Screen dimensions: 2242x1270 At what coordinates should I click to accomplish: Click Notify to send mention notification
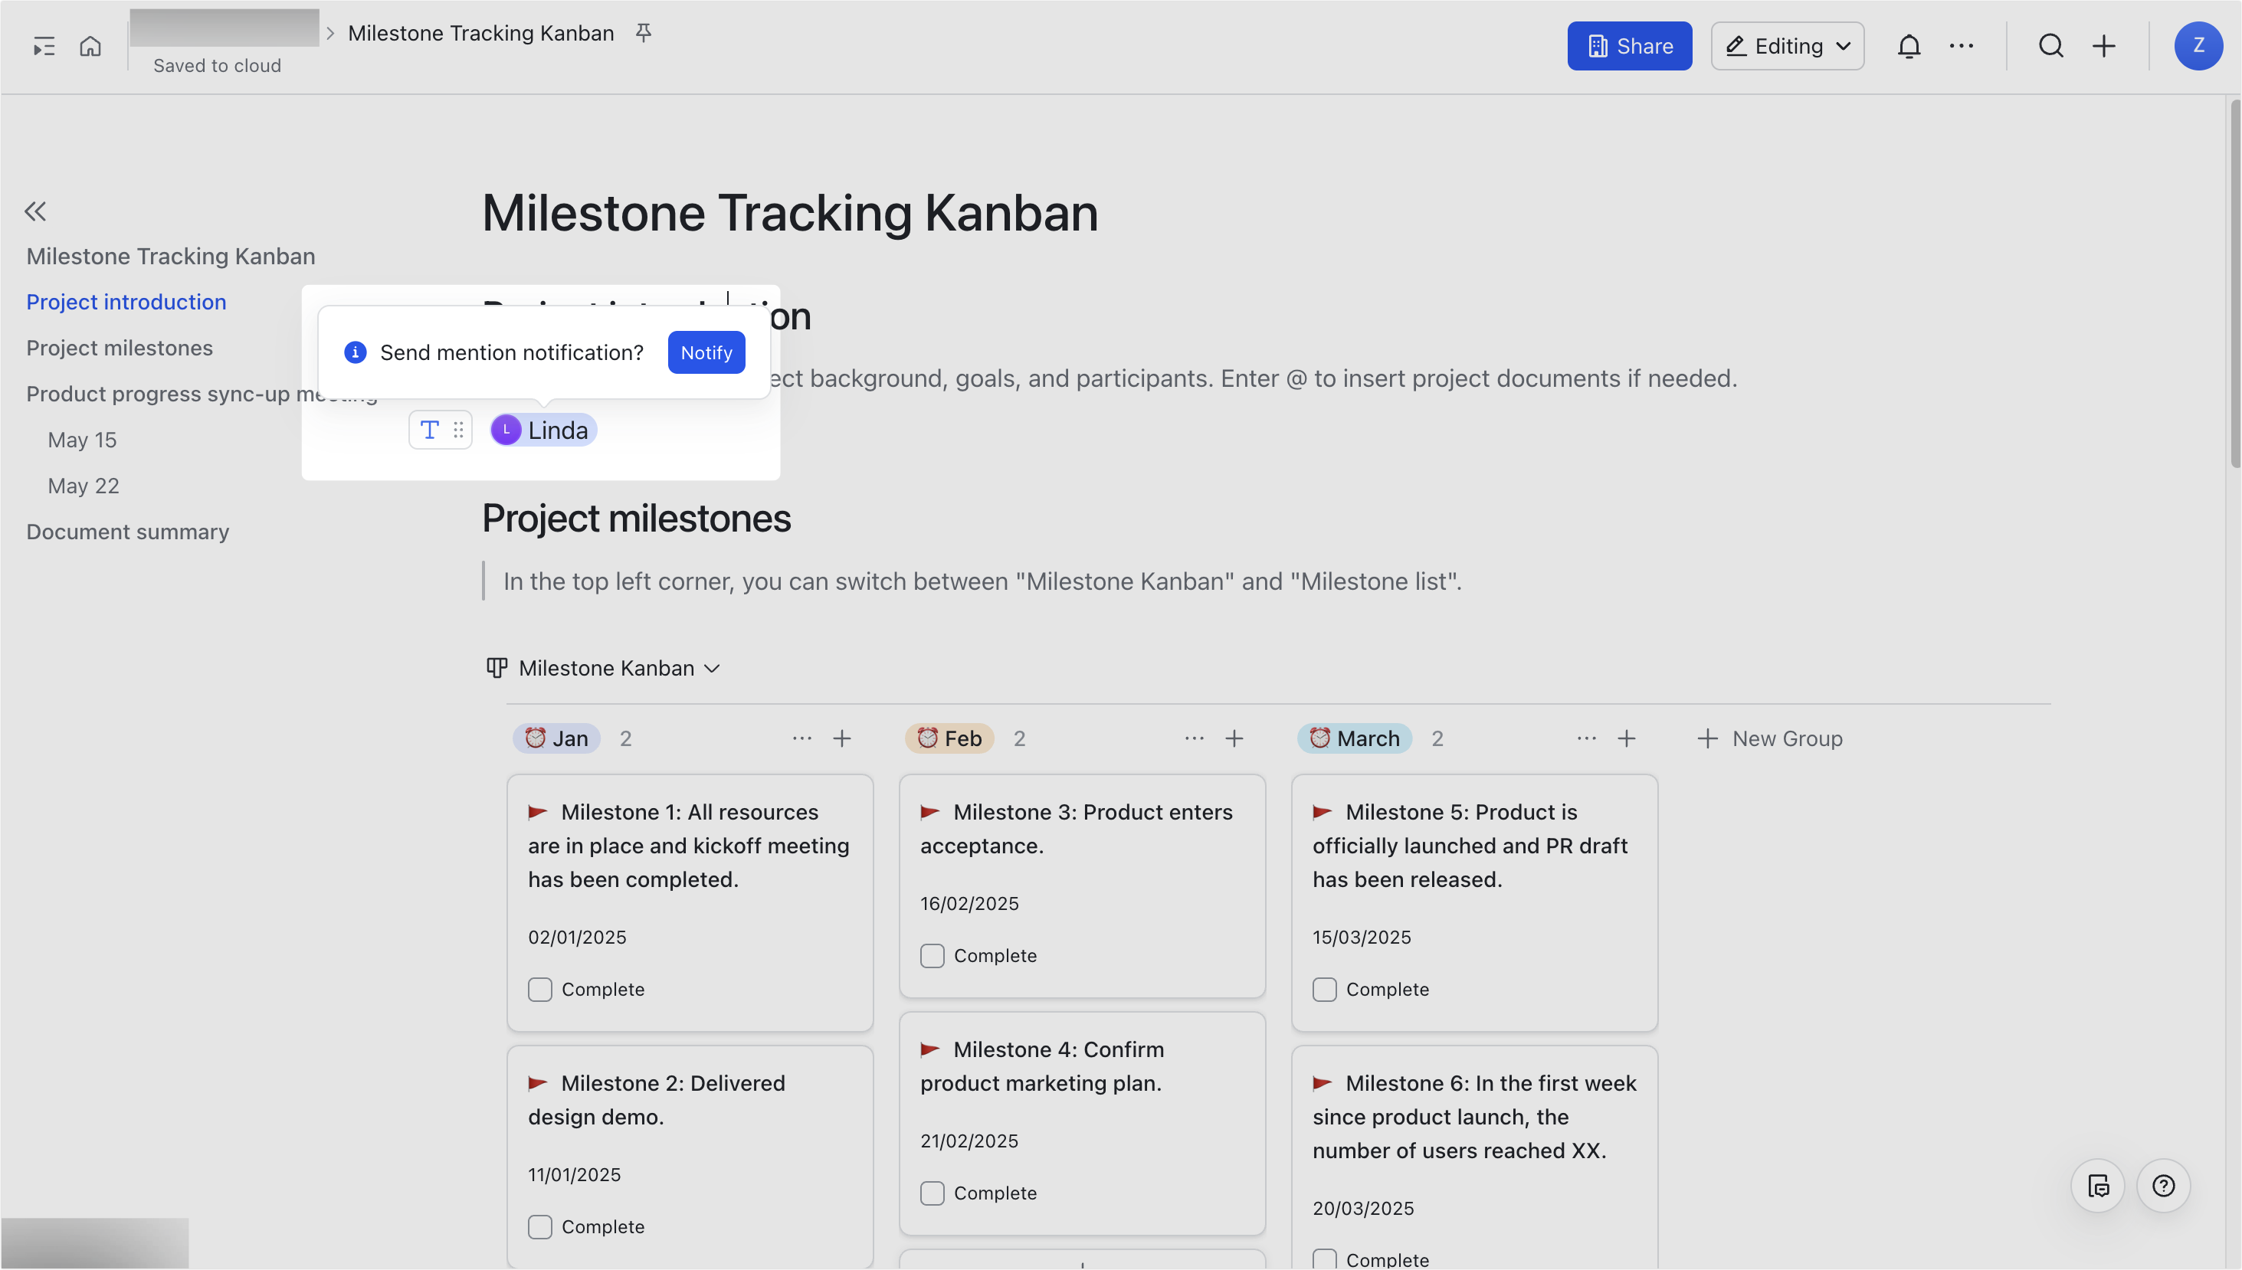(x=706, y=352)
